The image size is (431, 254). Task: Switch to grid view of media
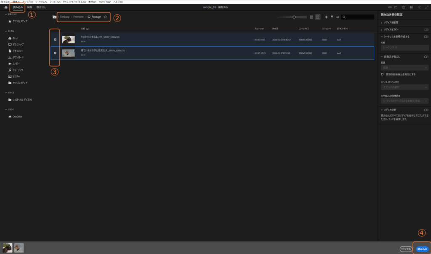tap(311, 17)
